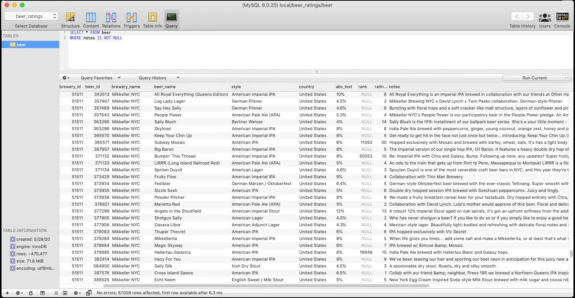Toggle query editor pane visibility icon
The width and height of the screenshot is (575, 298).
click(x=65, y=293)
